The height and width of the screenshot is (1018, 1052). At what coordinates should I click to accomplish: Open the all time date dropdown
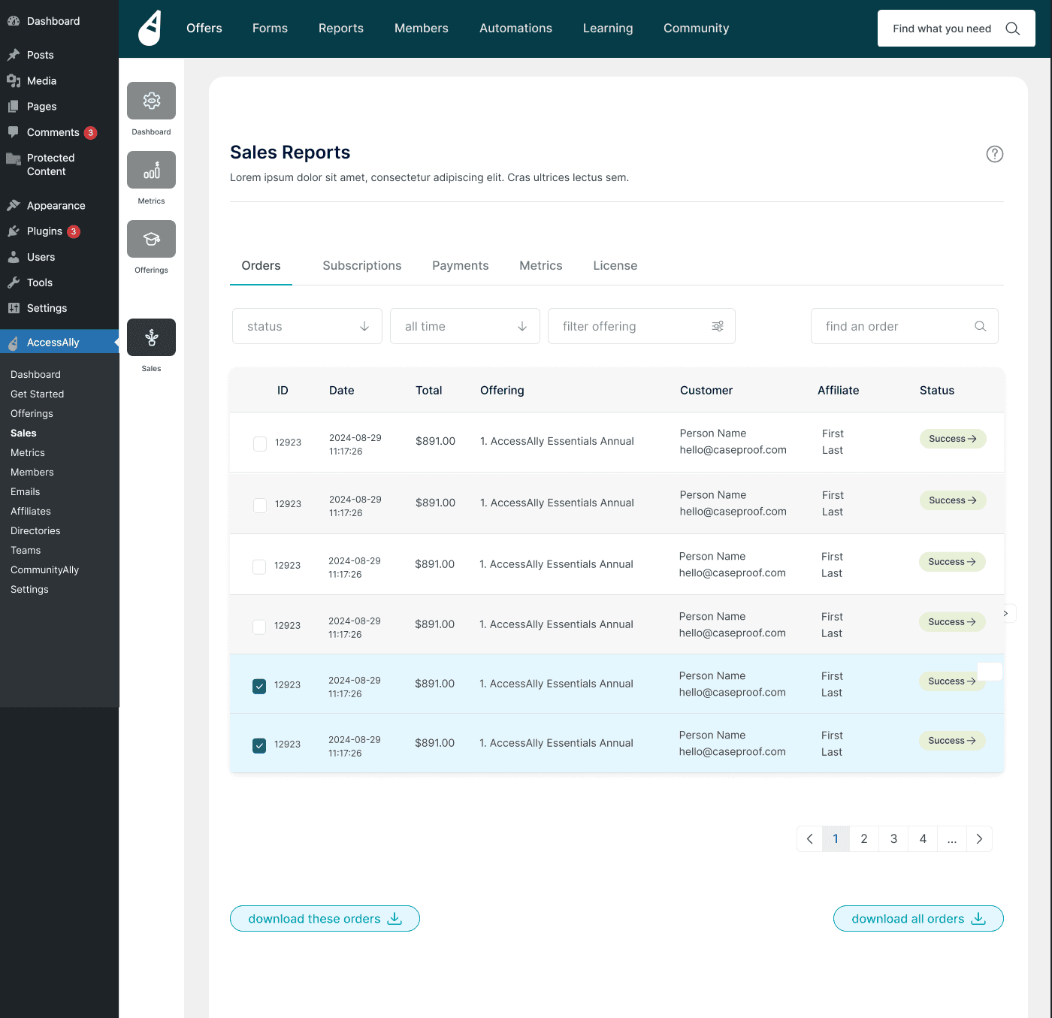(465, 326)
